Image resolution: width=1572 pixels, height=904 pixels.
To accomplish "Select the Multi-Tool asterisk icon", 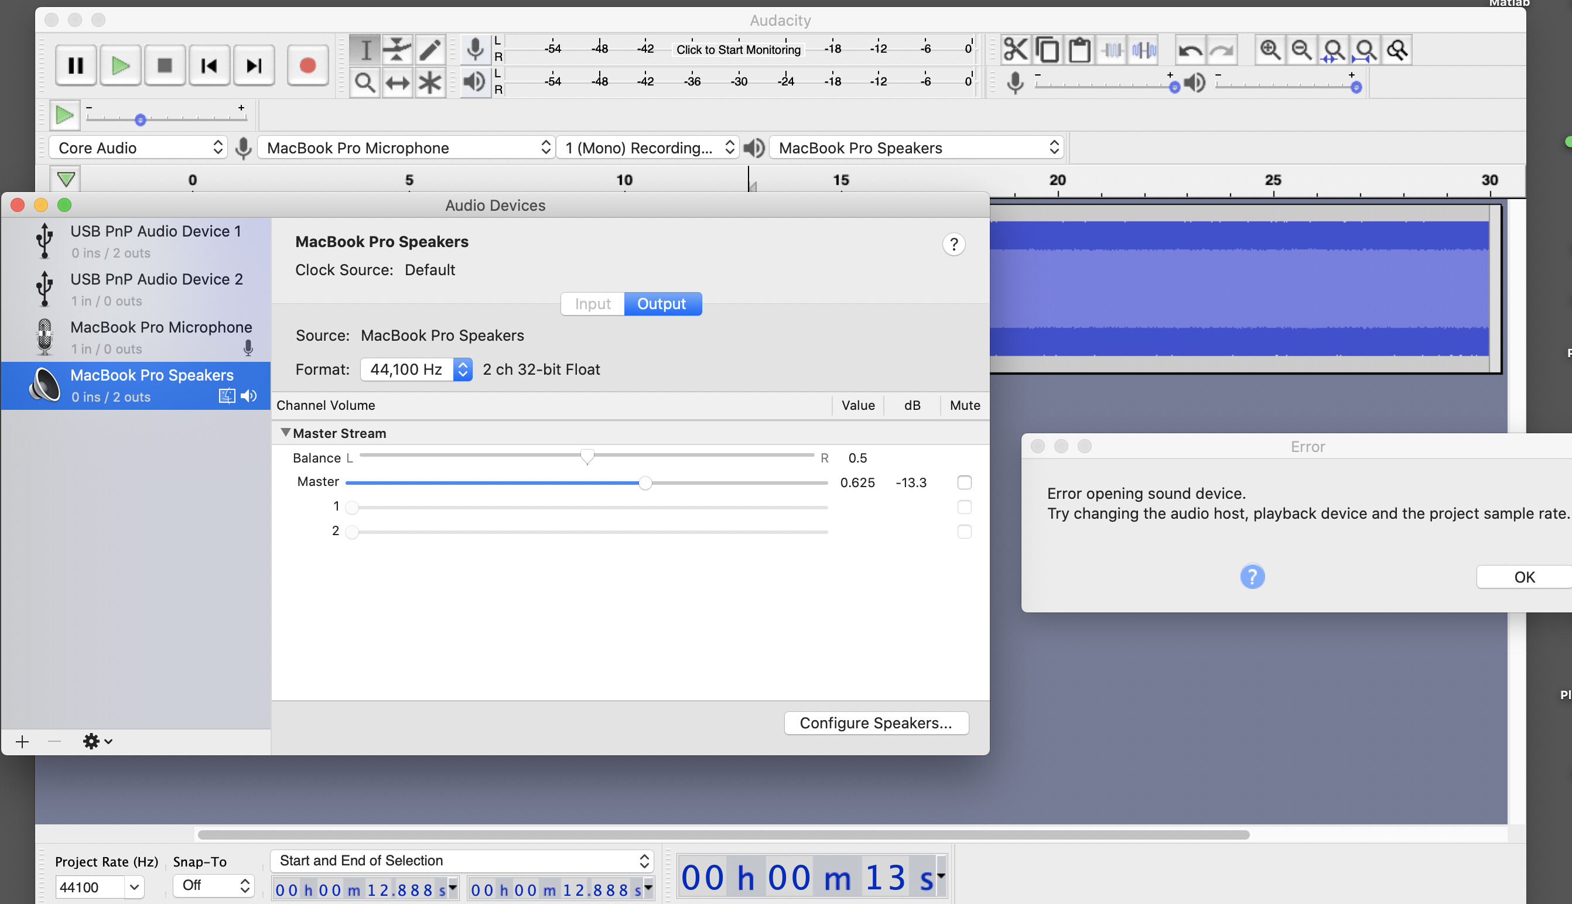I will [430, 82].
